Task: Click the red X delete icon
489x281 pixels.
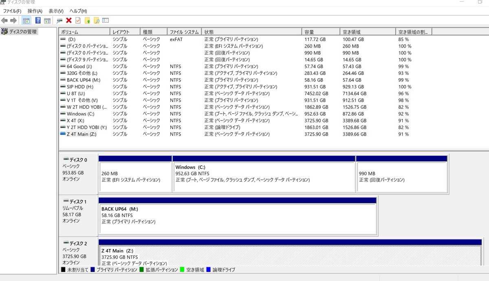Action: click(x=69, y=20)
